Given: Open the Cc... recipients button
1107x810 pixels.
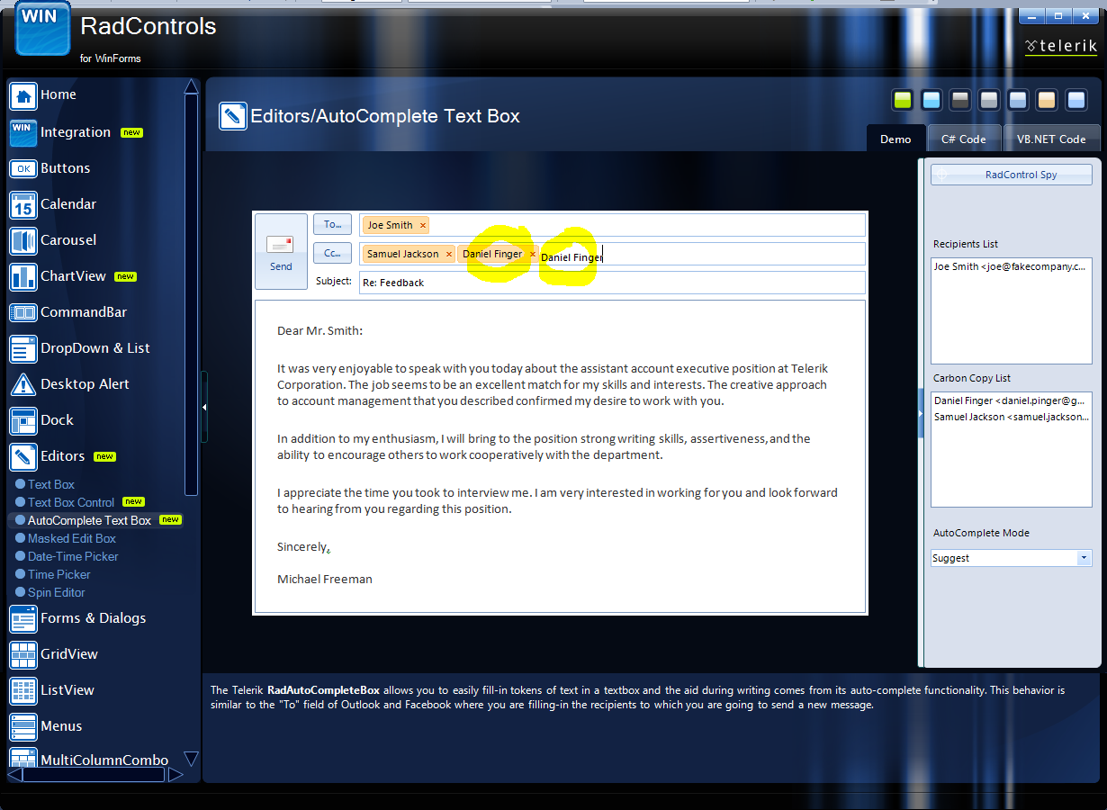Looking at the screenshot, I should (x=333, y=253).
